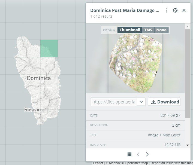Open the Leaflet attribution link
Image resolution: width=193 pixels, height=165 pixels.
98,163
